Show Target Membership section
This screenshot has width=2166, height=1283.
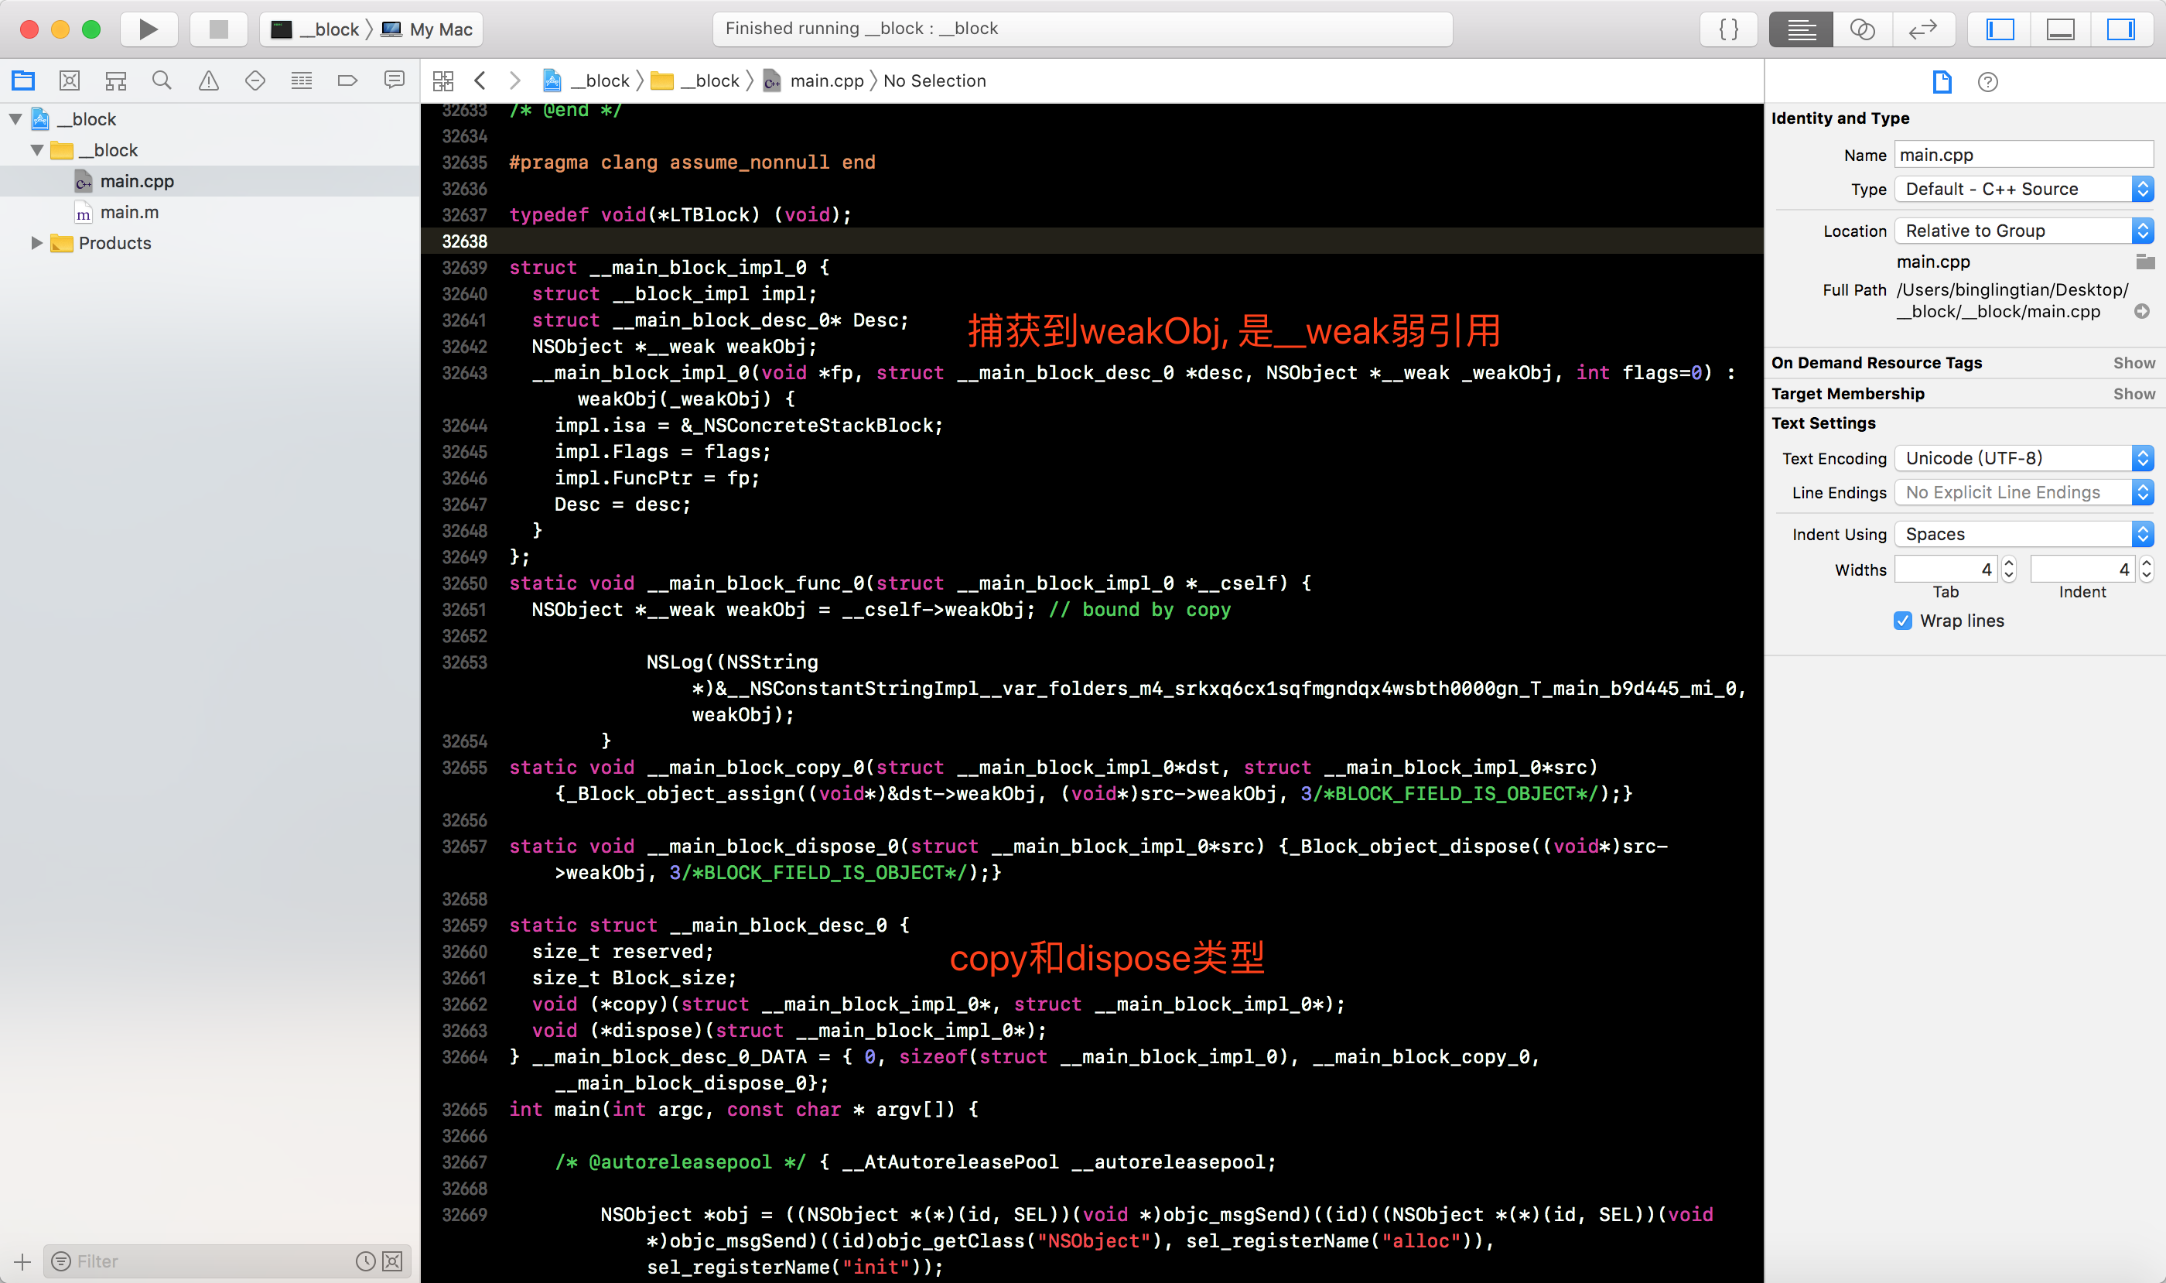pos(2134,393)
